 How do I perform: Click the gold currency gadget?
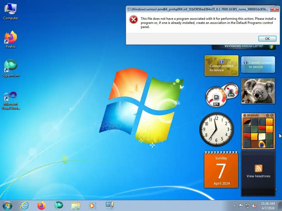point(222,66)
